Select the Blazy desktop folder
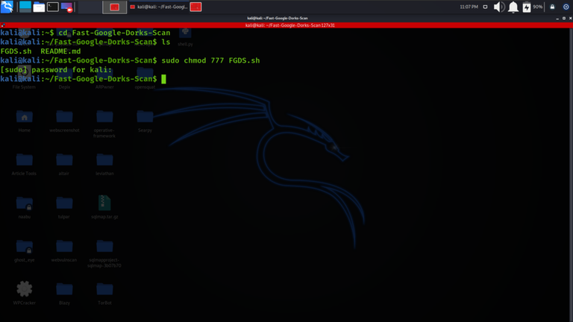Screen dimensions: 573x322 point(64,294)
